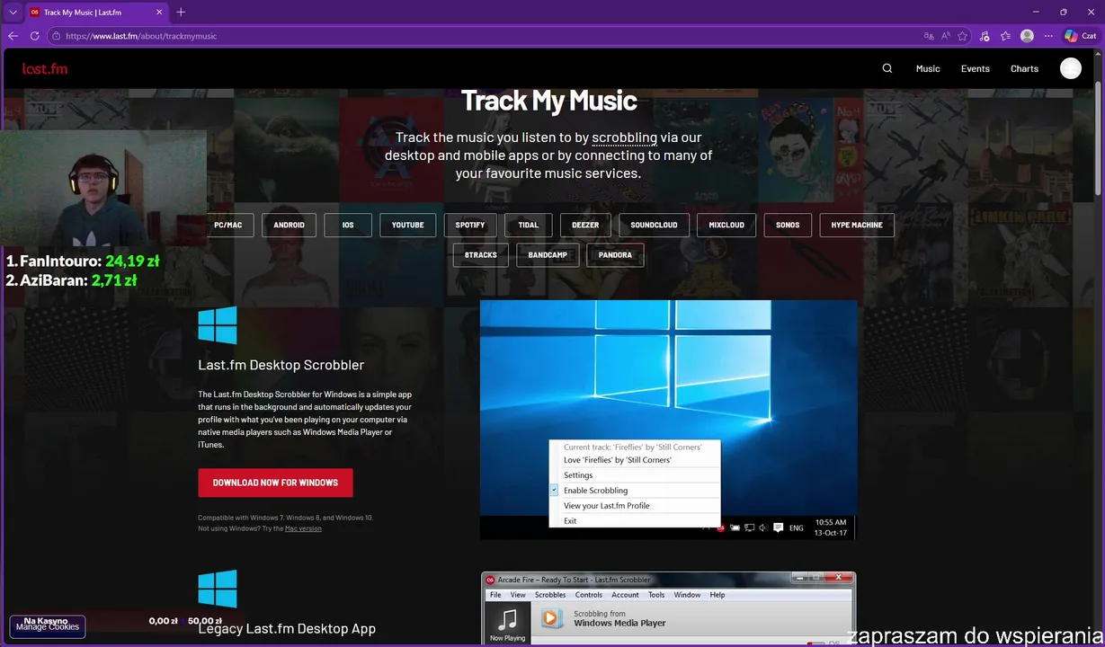Jump to the ANDROID section
Image resolution: width=1105 pixels, height=647 pixels.
click(x=289, y=225)
